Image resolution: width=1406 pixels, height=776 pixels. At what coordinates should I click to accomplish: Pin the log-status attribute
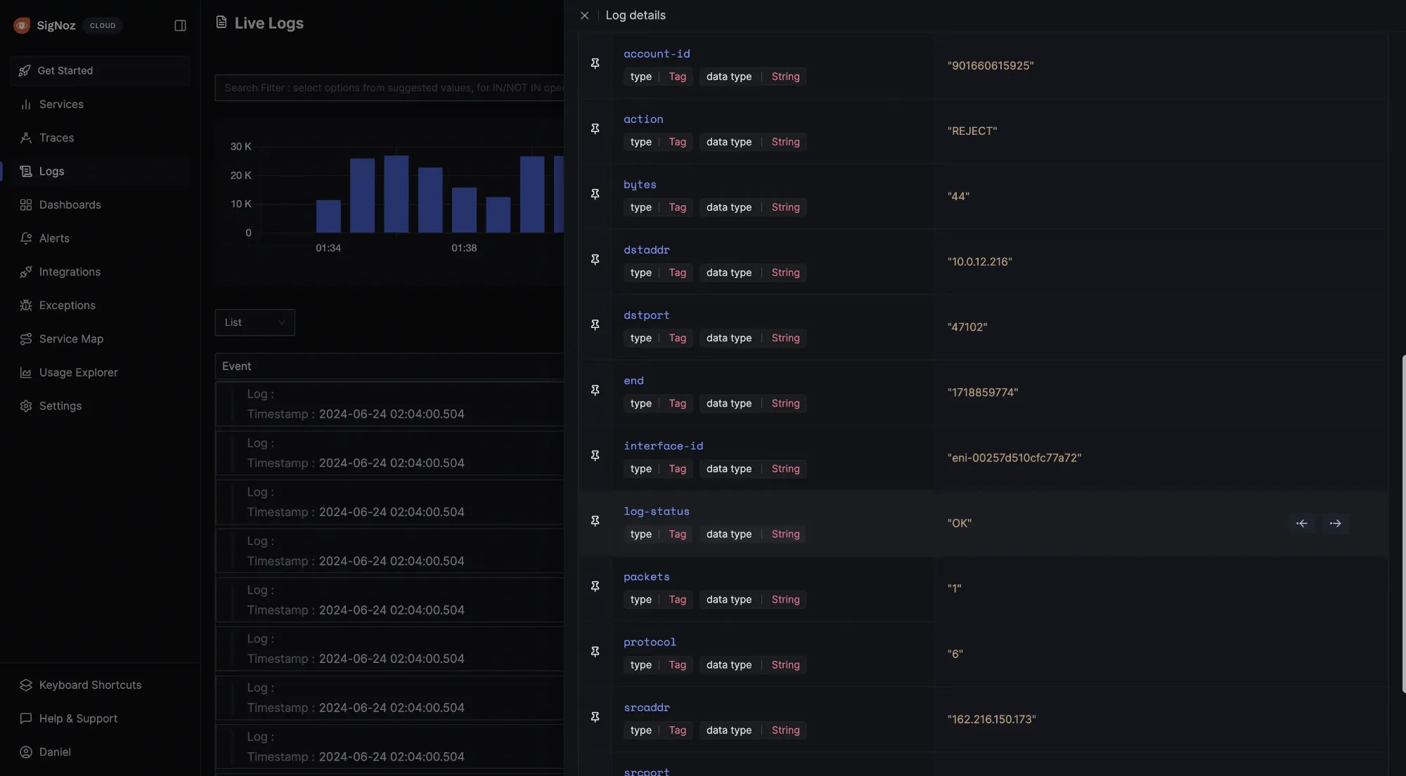tap(595, 521)
